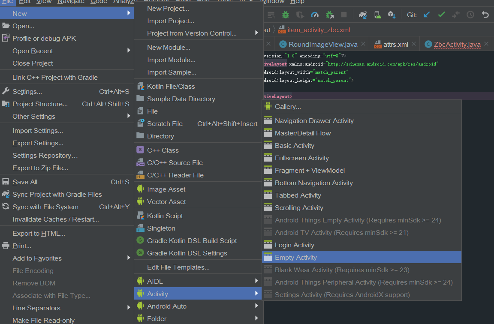Click Import Module... entry

pos(198,60)
